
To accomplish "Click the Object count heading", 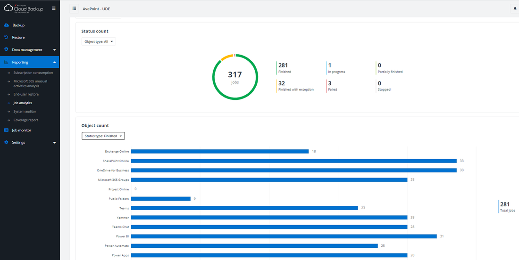I will (95, 126).
